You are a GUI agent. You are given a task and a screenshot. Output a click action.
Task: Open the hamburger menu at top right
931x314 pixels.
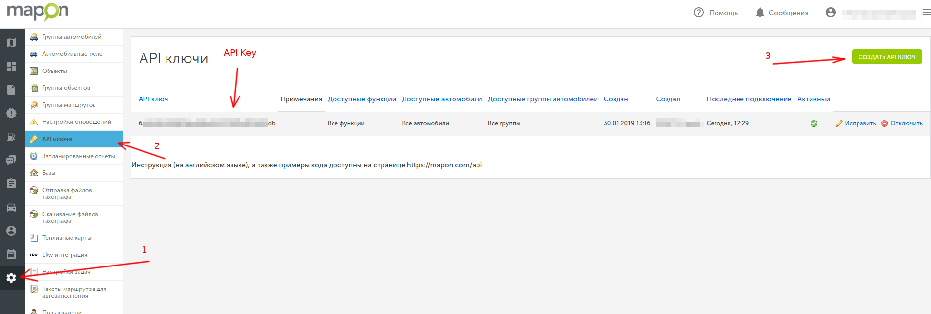926,12
